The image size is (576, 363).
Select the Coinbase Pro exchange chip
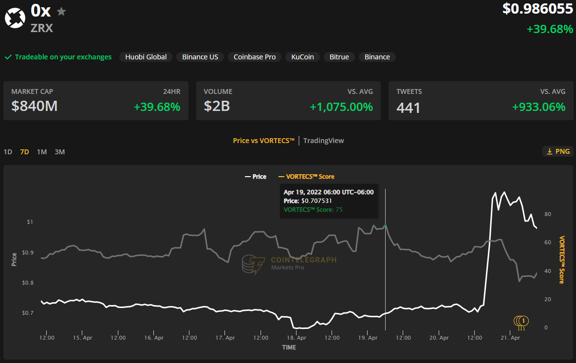[255, 57]
